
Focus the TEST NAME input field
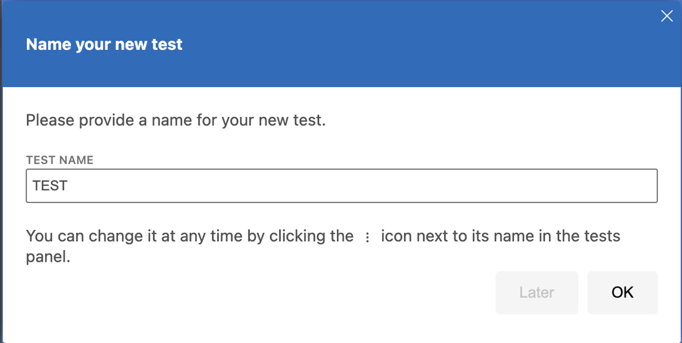[341, 186]
